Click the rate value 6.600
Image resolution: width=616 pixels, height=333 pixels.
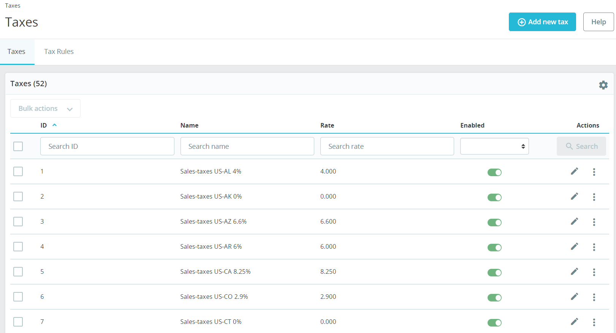[328, 221]
